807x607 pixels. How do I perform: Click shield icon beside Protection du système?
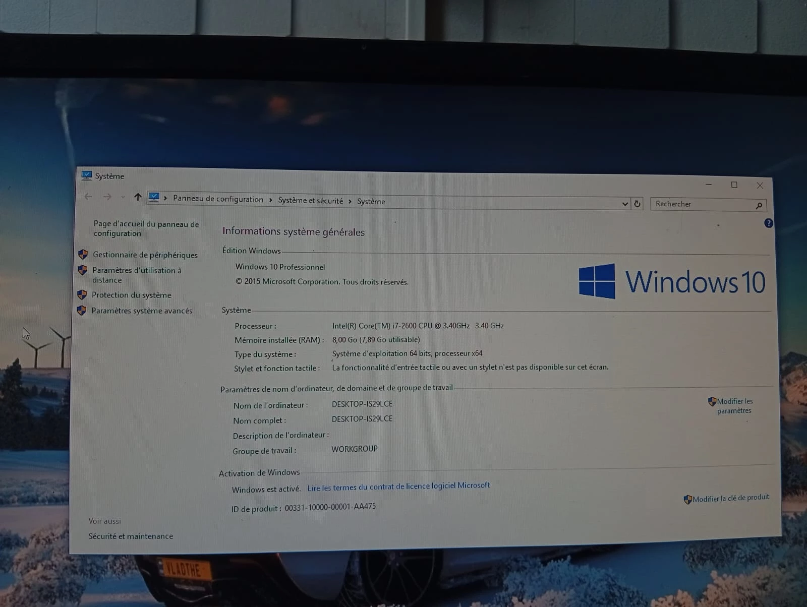pyautogui.click(x=82, y=294)
